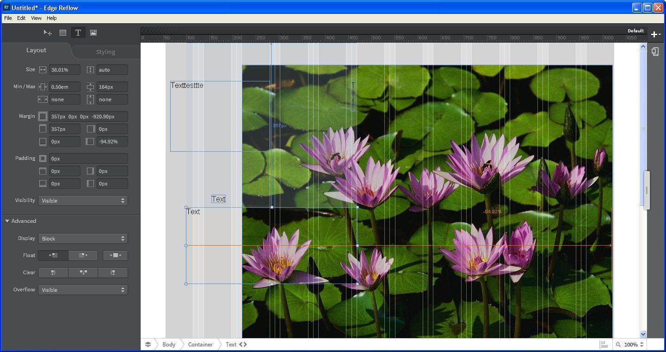Select the Texttesttte text box on canvas
The image size is (666, 352).
point(220,116)
